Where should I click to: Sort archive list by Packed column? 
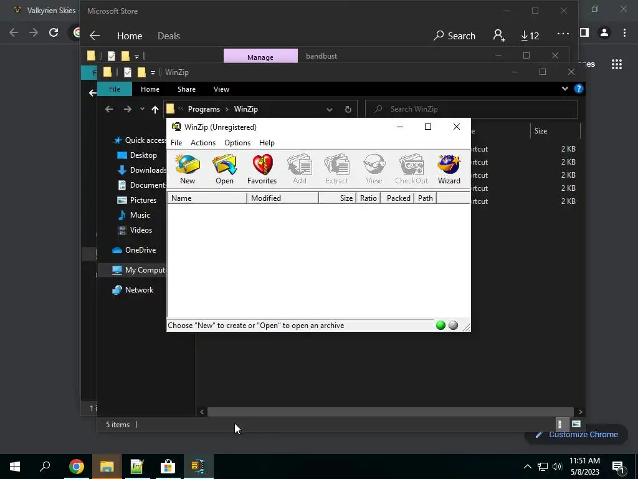pyautogui.click(x=397, y=198)
